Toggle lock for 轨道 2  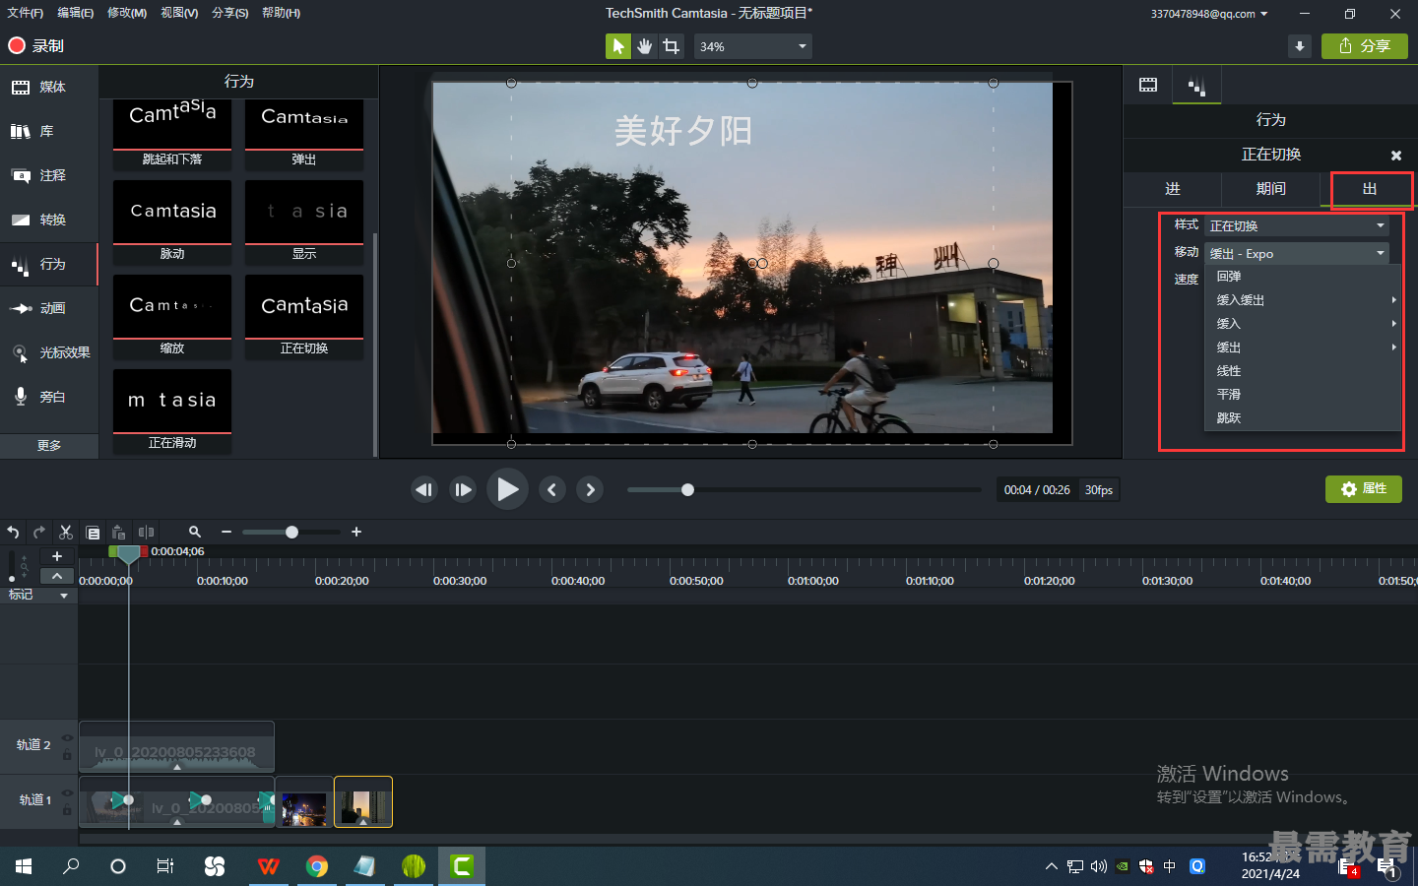tap(67, 754)
